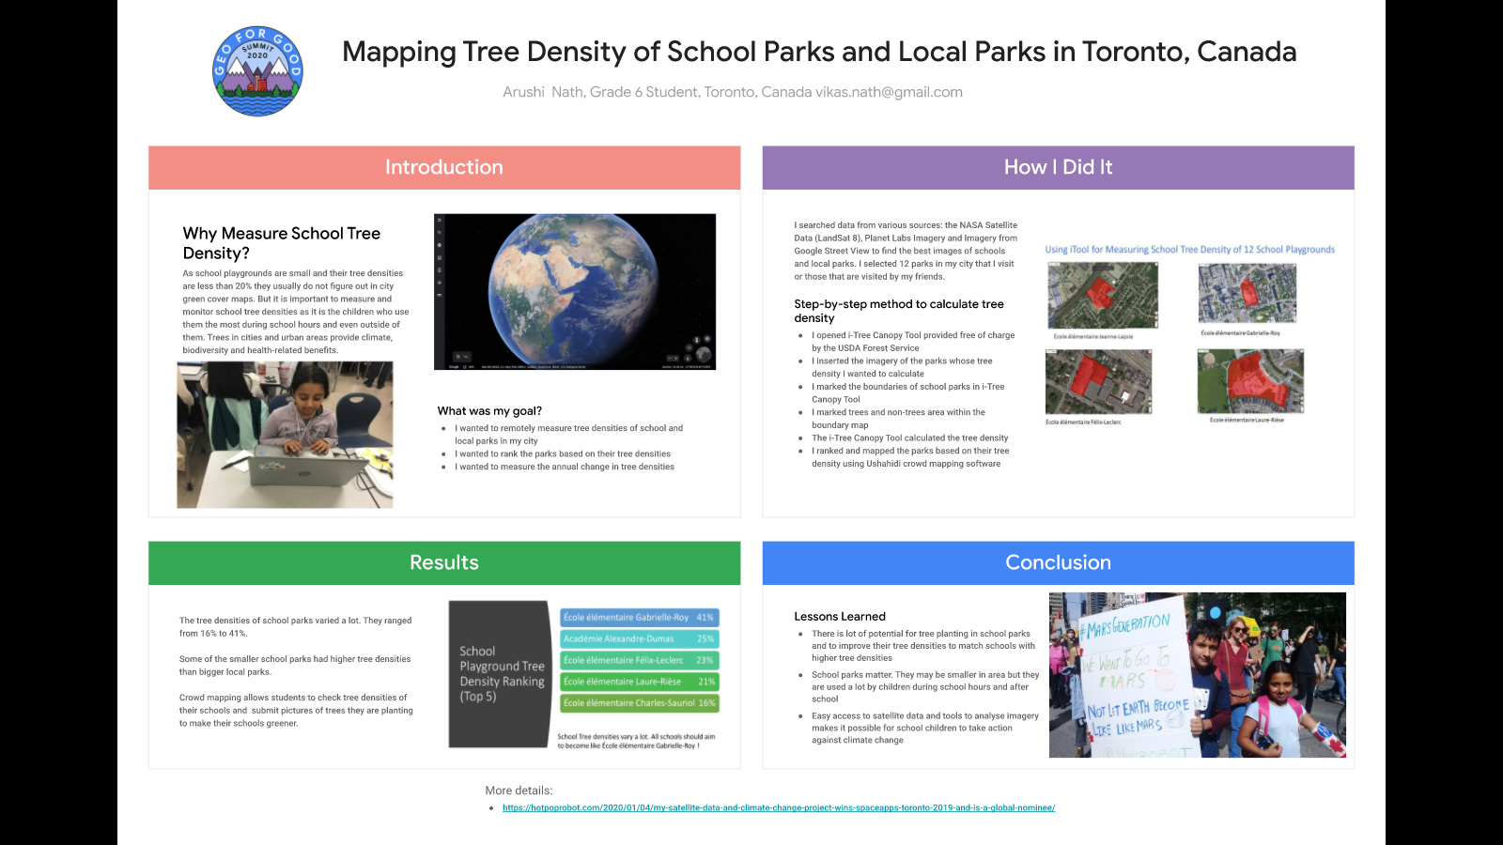
Task: Open the hamburger menu in Google Earth image
Action: coord(440,221)
